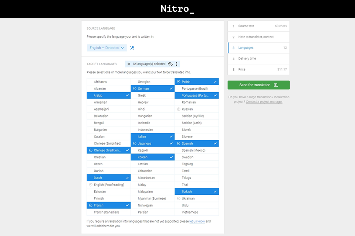The height and width of the screenshot is (236, 355).
Task: Click the clock icon on Chinese (Traditional)
Action: pyautogui.click(x=91, y=150)
